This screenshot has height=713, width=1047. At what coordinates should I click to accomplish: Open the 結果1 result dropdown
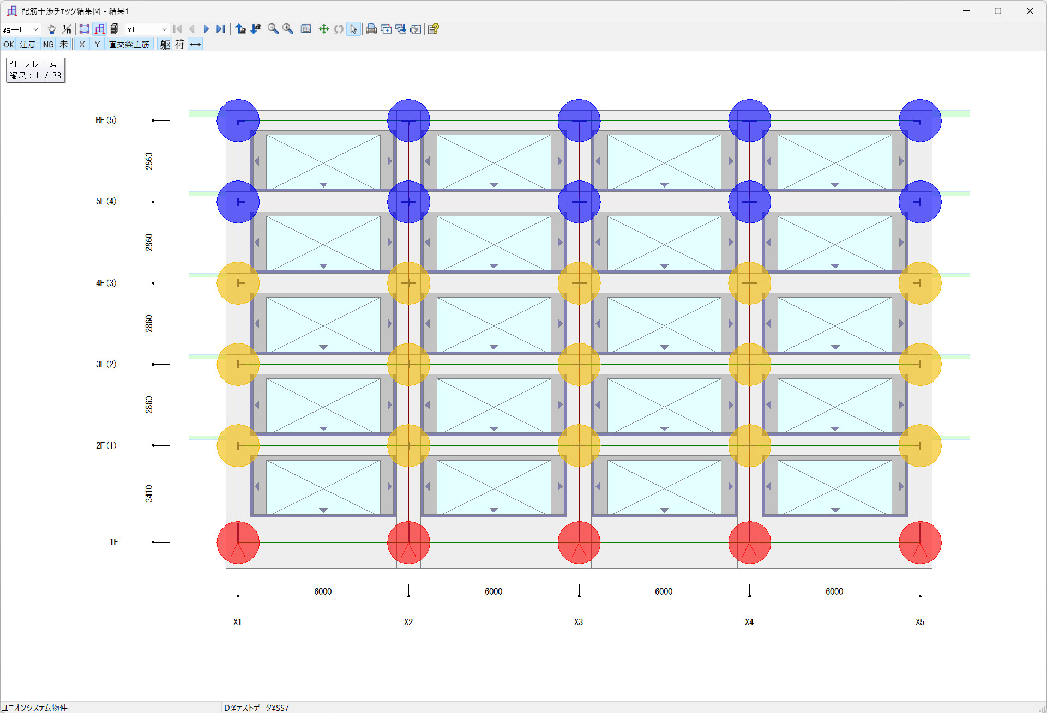(x=35, y=29)
